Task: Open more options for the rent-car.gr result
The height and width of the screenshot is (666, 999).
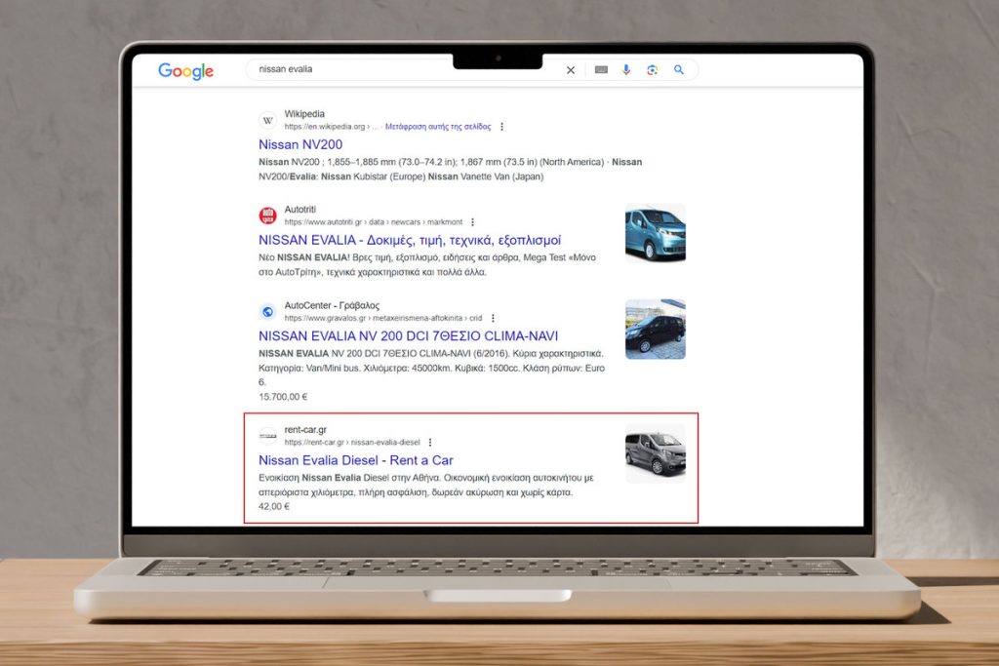Action: tap(430, 442)
